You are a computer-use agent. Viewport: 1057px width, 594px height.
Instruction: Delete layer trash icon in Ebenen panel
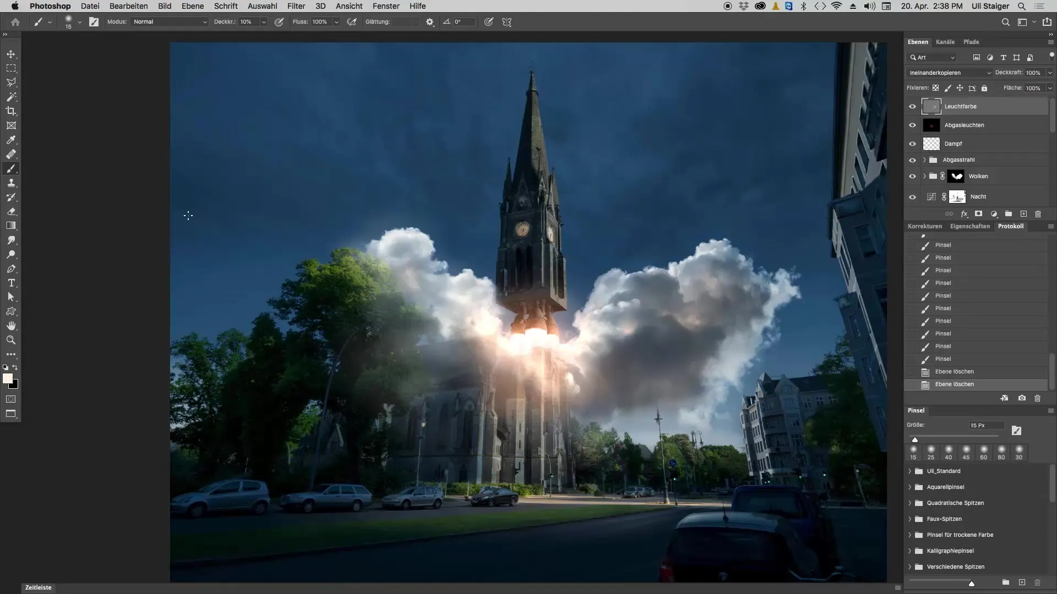[1038, 214]
